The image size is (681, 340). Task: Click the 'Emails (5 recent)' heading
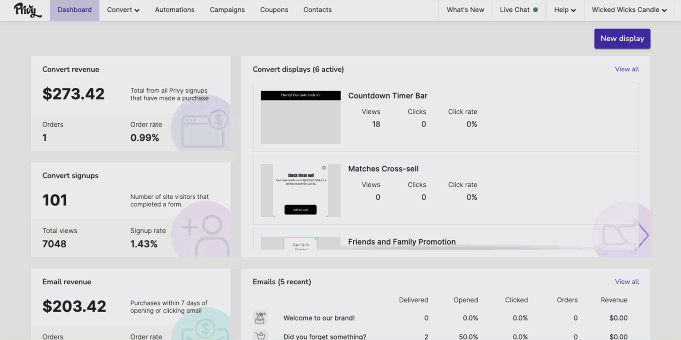click(282, 282)
